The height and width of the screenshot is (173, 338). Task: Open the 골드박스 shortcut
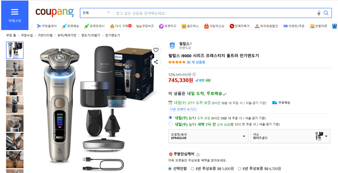point(190,26)
